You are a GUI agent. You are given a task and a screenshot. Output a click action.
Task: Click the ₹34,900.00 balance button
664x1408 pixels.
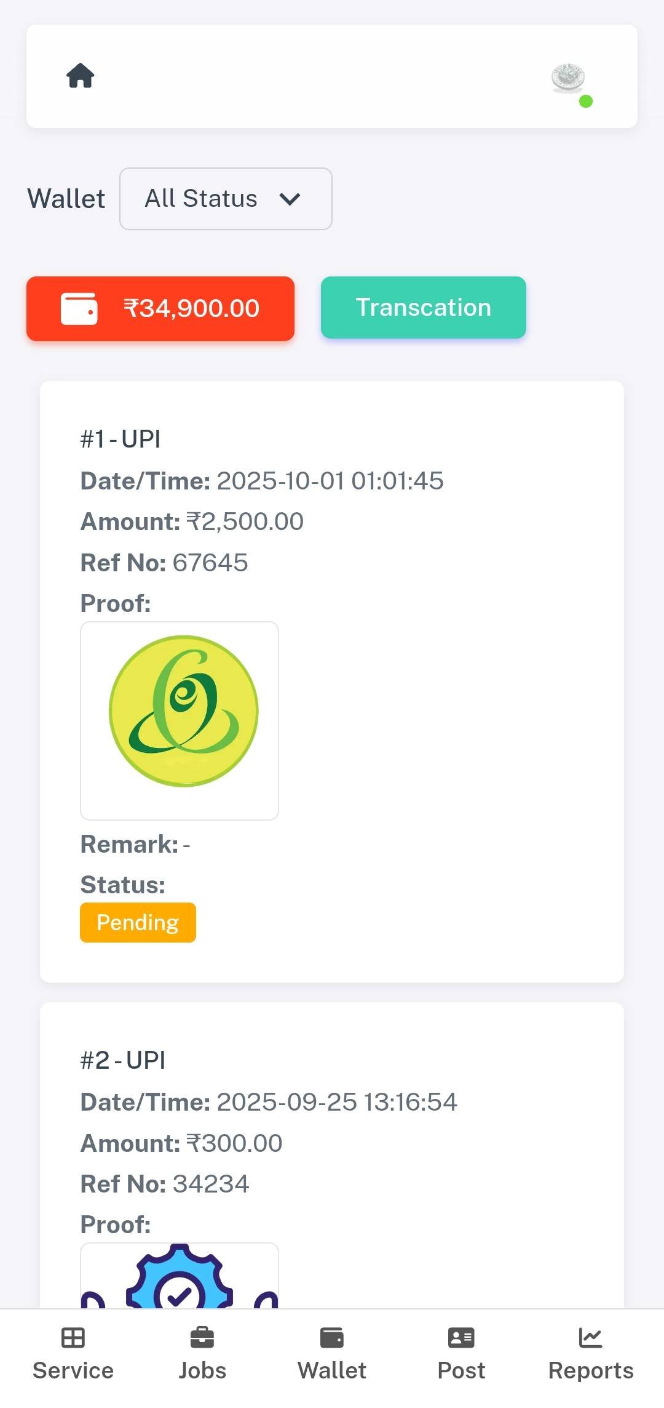(160, 308)
